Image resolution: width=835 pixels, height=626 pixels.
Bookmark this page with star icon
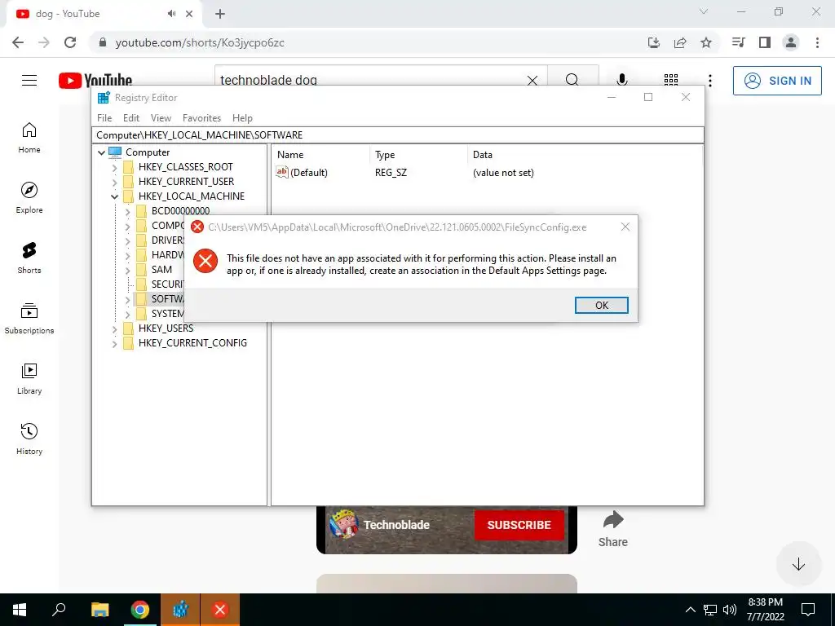click(706, 42)
